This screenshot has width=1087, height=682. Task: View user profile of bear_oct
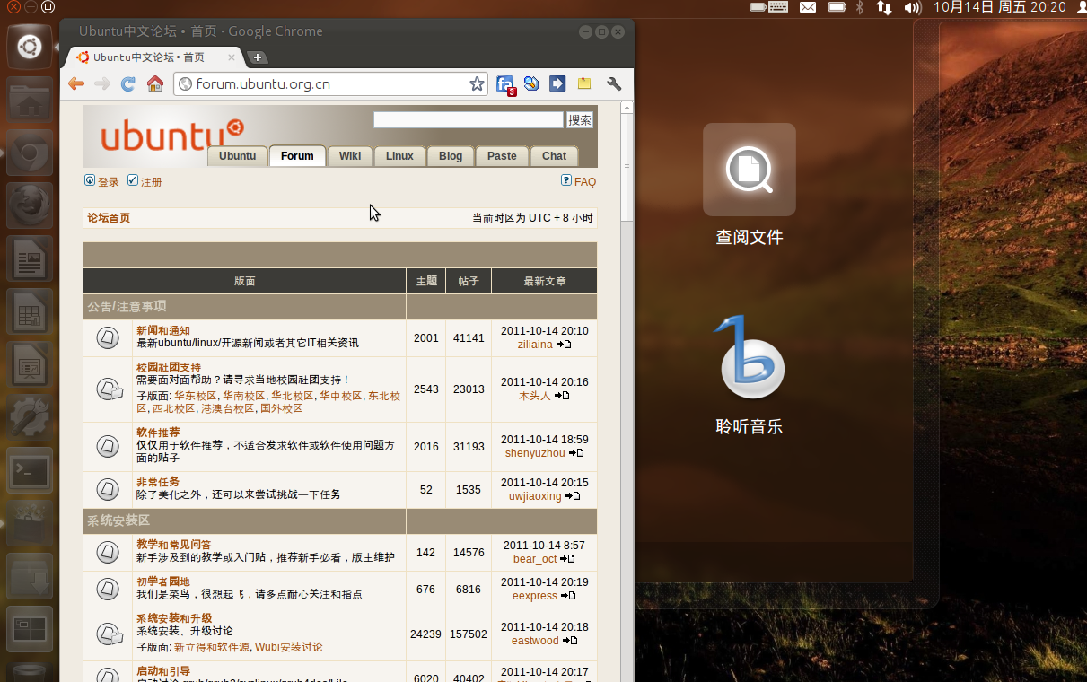click(x=535, y=559)
